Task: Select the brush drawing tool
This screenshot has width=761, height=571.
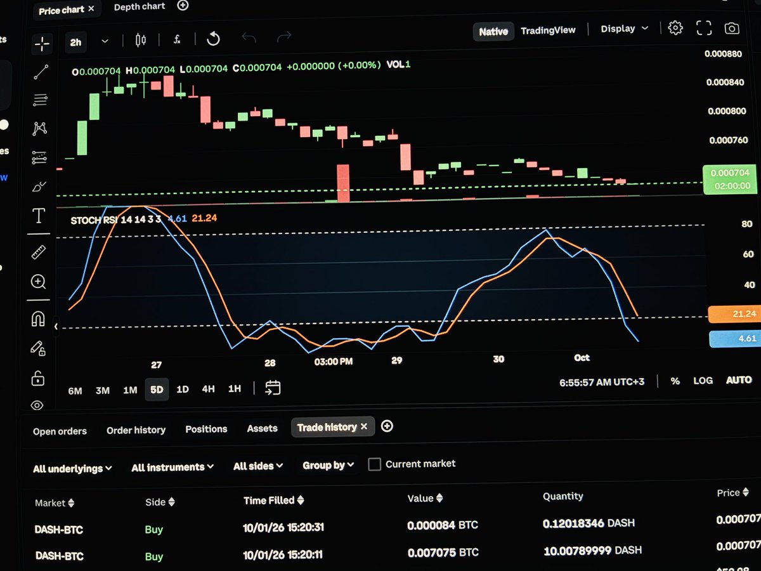Action: point(39,187)
